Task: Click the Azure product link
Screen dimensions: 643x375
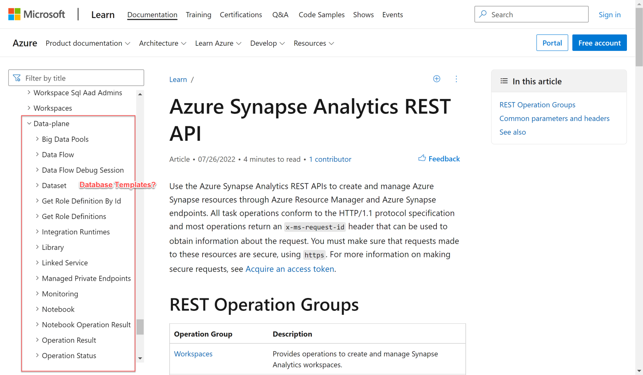Action: tap(25, 43)
